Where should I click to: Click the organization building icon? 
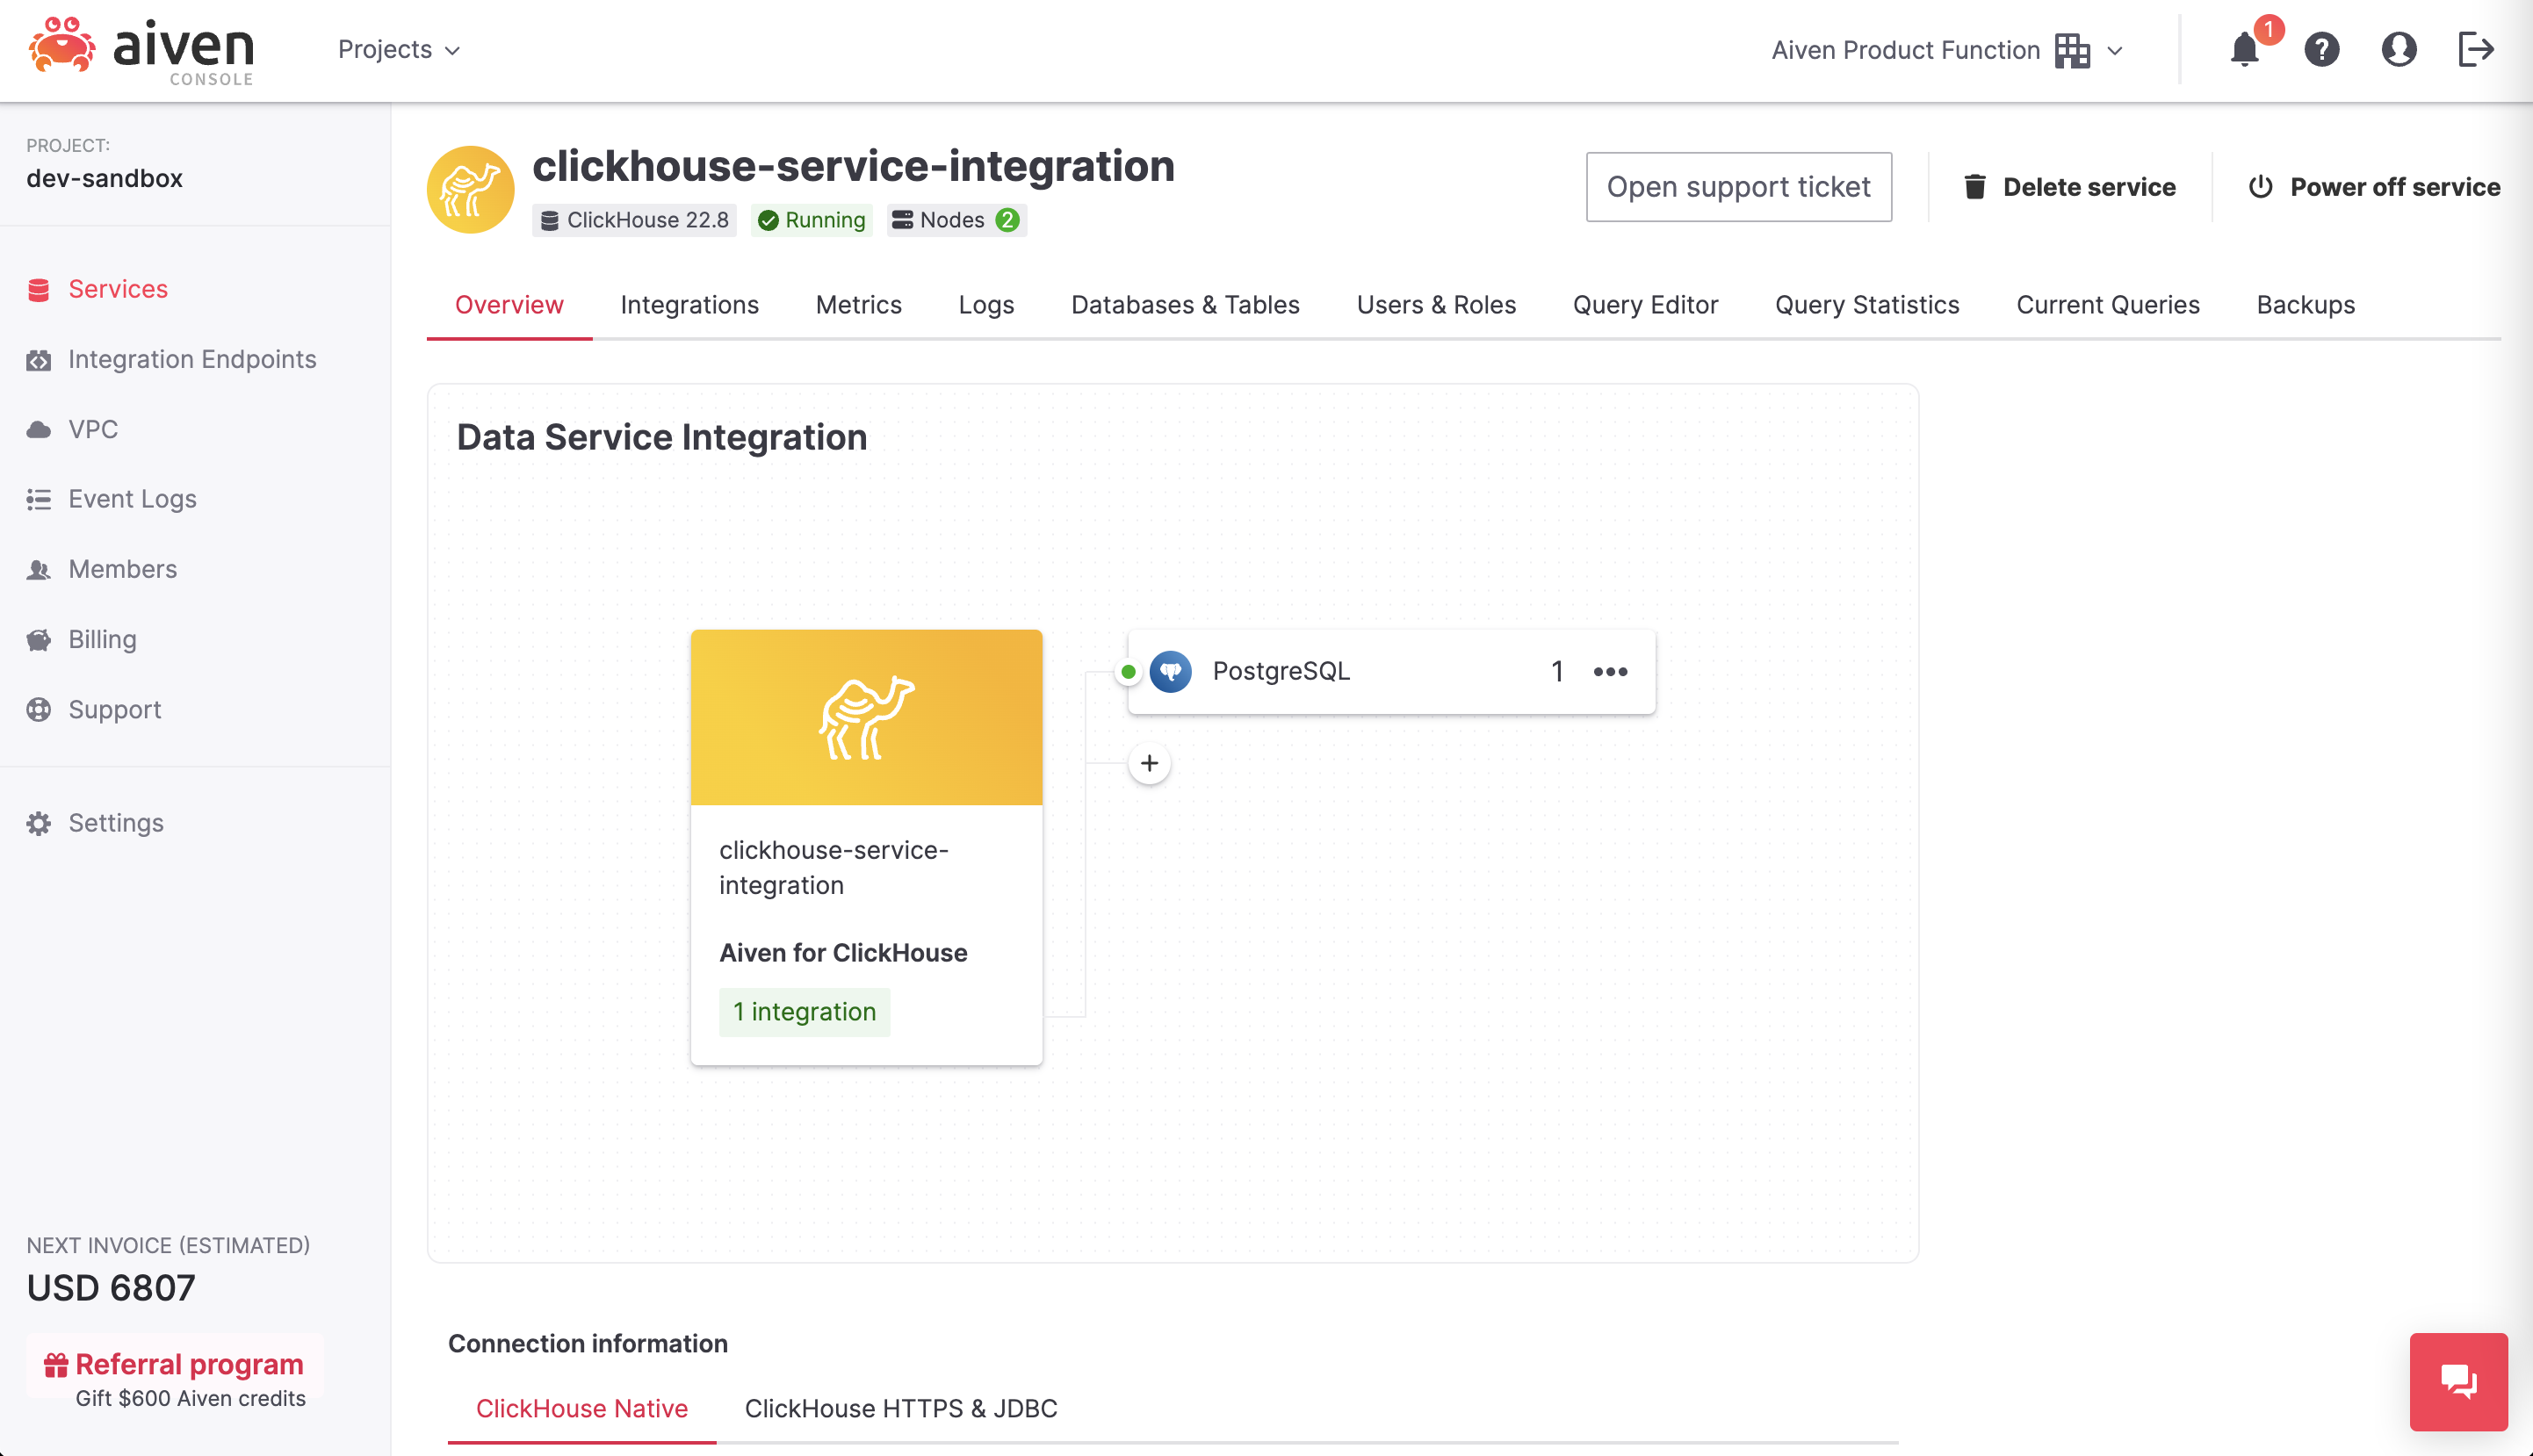point(2072,50)
